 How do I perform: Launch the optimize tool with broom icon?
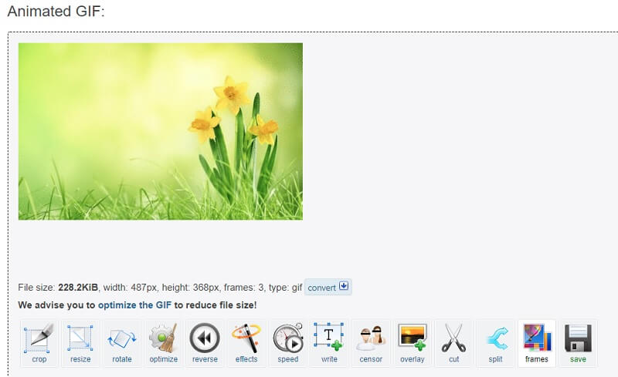pos(163,338)
